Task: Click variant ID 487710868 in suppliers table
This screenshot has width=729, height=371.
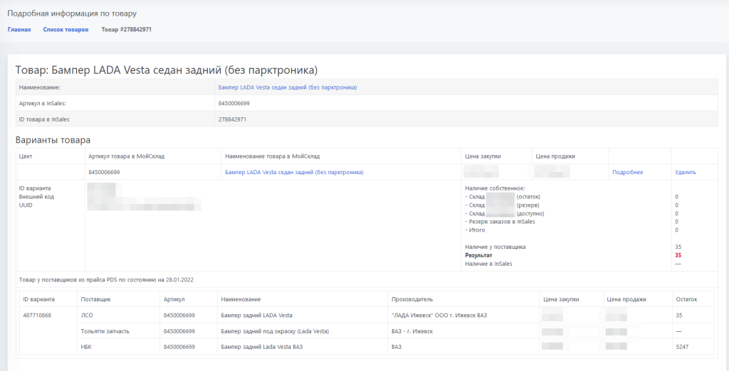Action: click(x=38, y=315)
